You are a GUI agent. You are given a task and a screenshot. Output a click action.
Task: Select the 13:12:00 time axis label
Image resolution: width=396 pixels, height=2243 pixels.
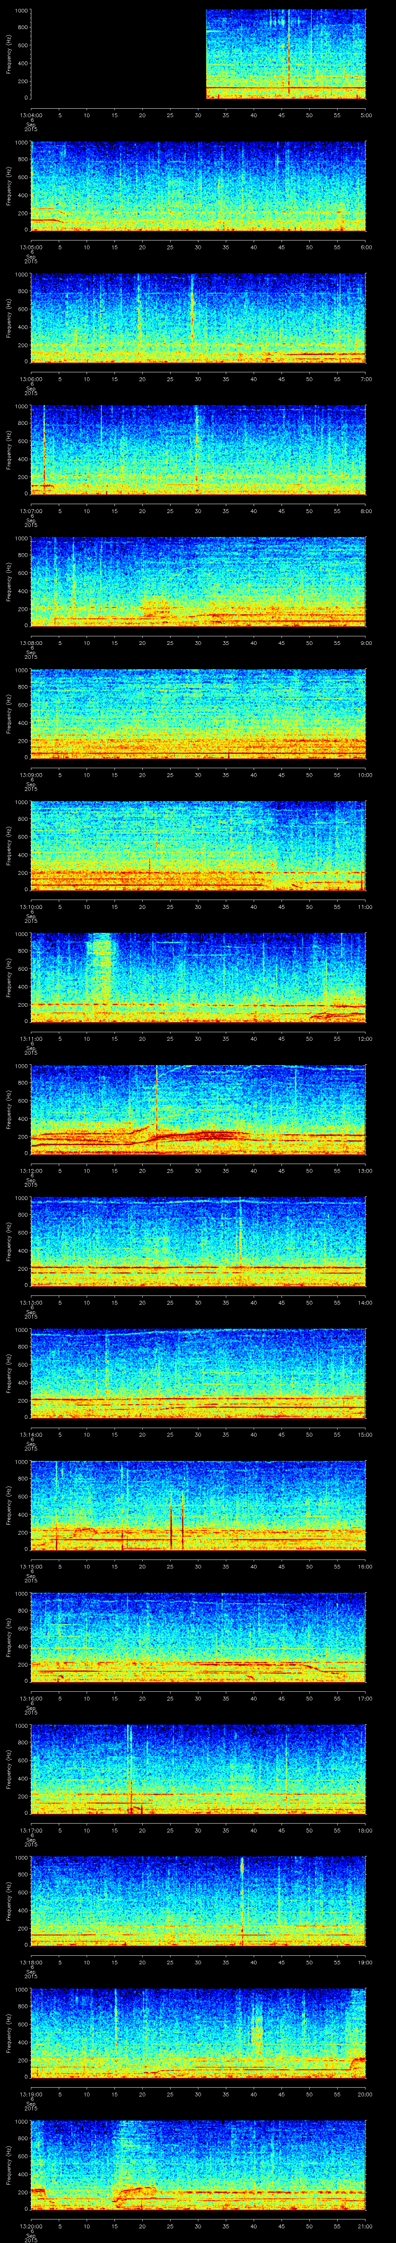coord(31,1170)
